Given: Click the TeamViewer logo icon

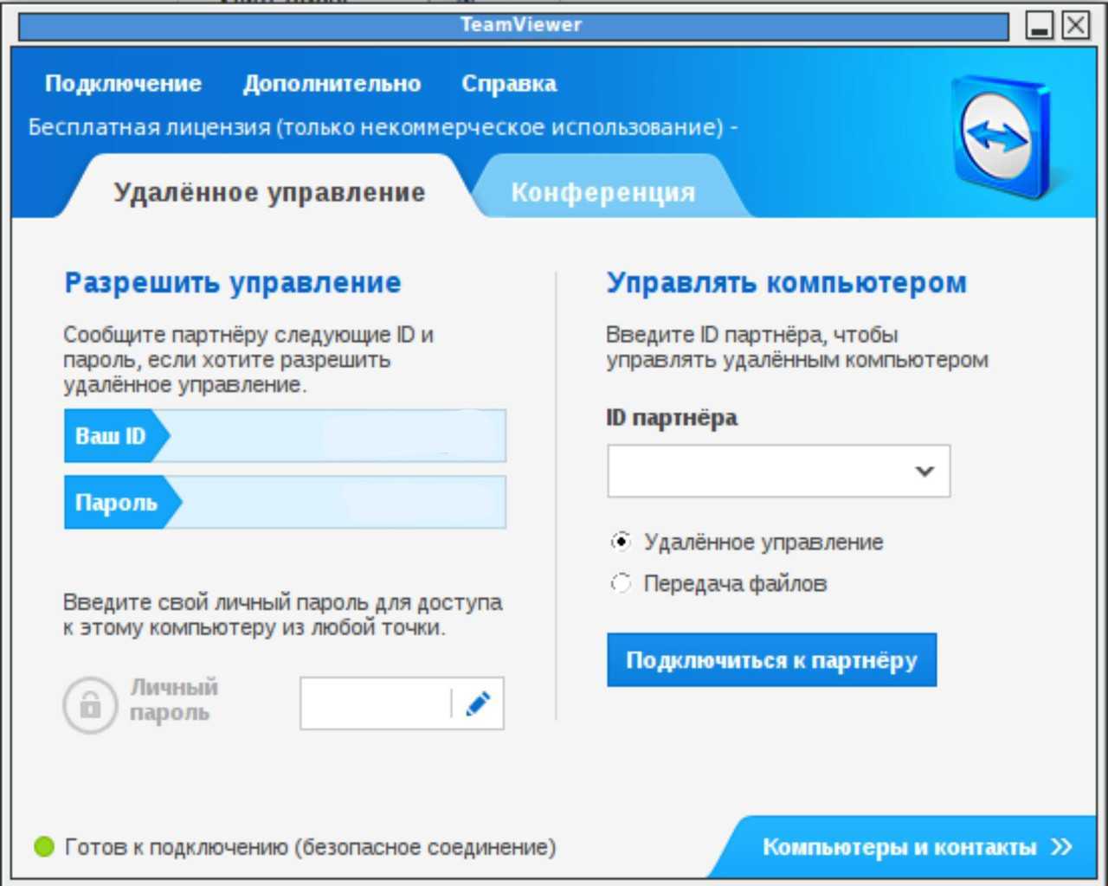Looking at the screenshot, I should pos(1004,136).
